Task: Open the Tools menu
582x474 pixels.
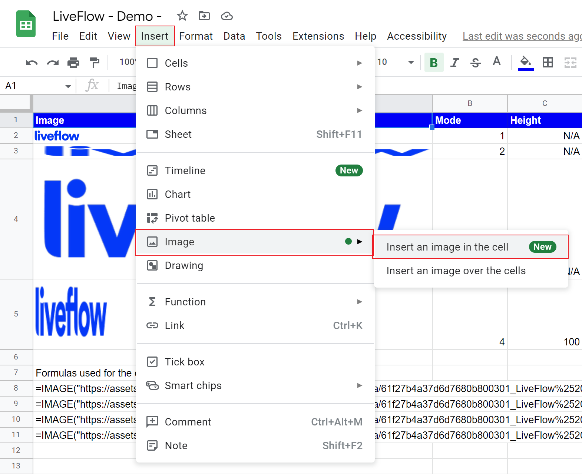Action: click(269, 36)
